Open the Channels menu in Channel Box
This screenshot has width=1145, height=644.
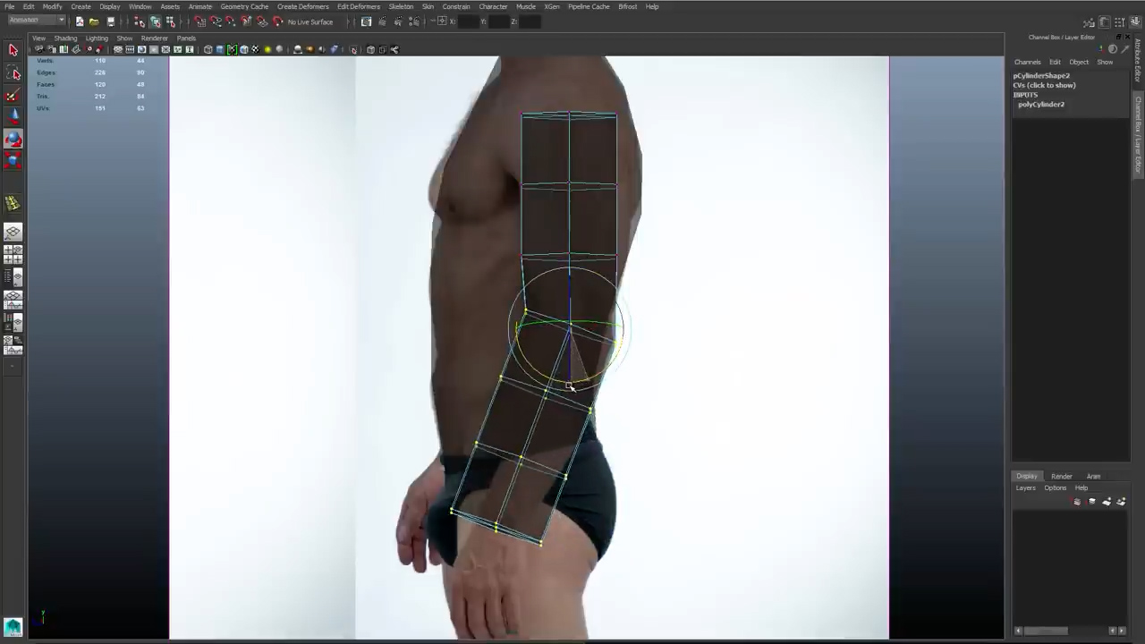click(1027, 62)
